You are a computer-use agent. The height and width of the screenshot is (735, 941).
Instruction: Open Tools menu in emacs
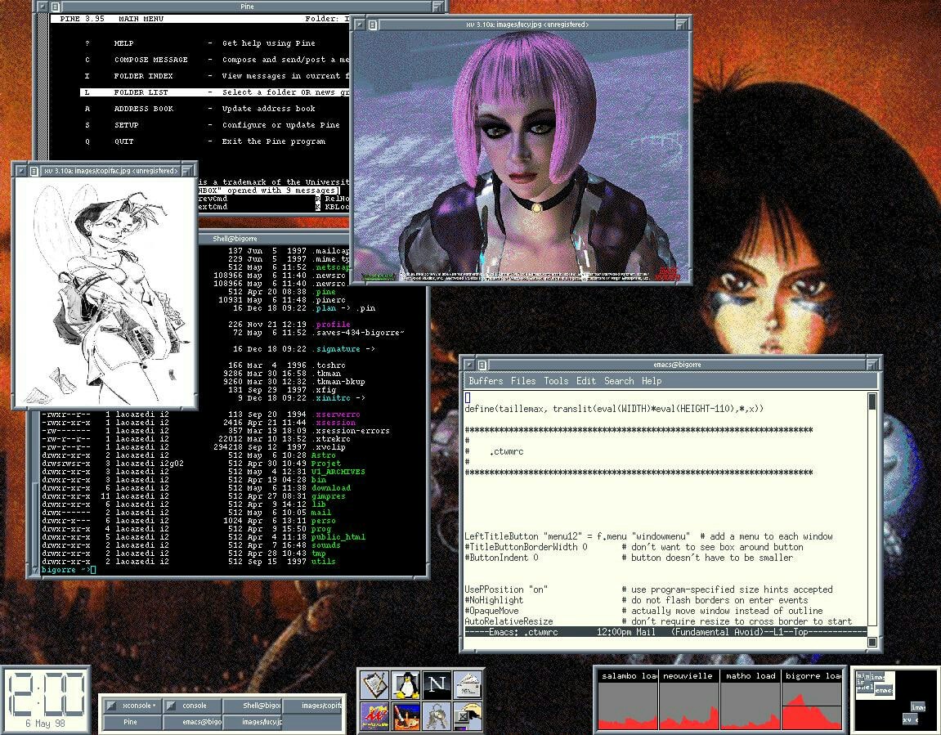(x=556, y=381)
